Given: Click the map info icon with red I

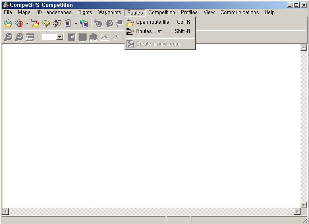Looking at the screenshot, I should tap(19, 23).
